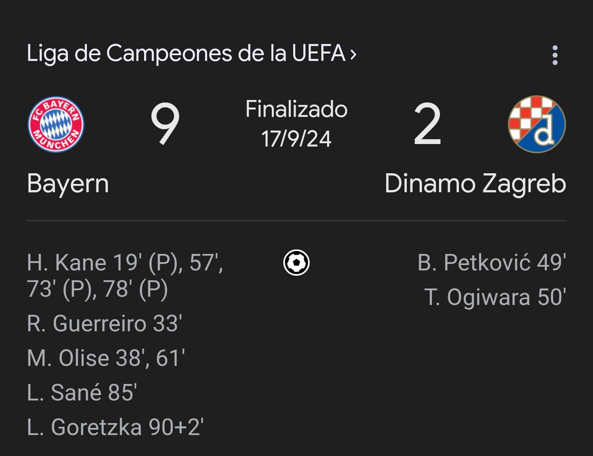Select the Bayern team name
Viewport: 593px width, 456px height.
68,184
